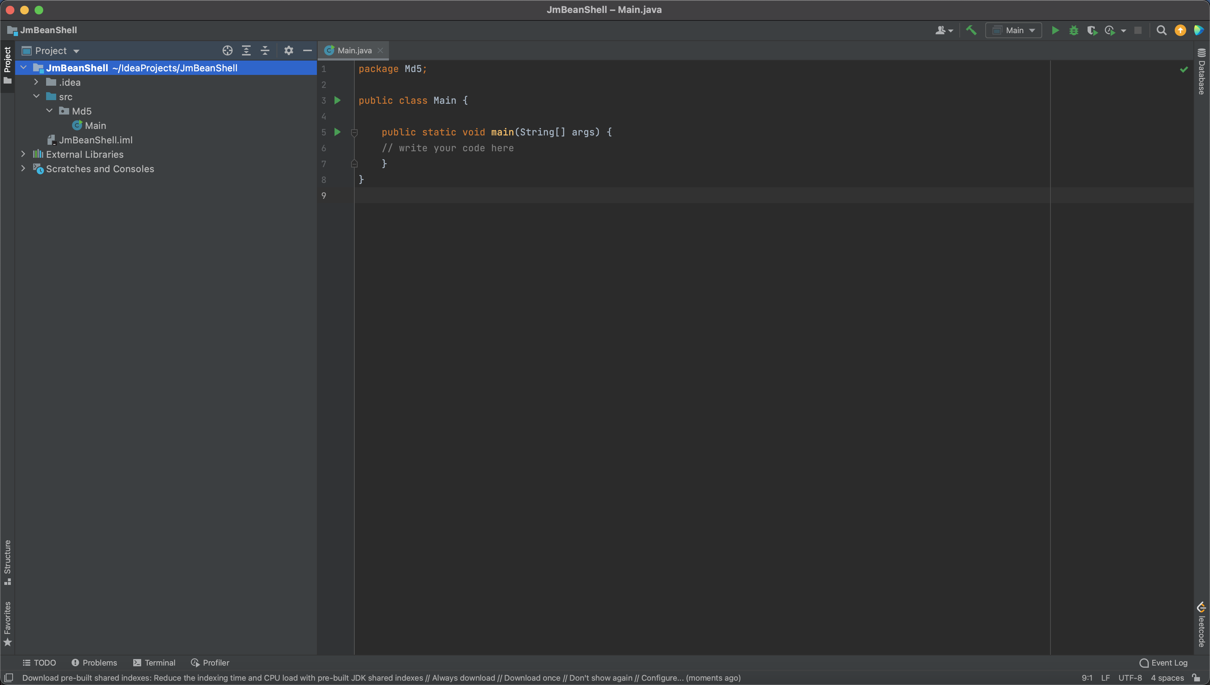
Task: Toggle the Project side tool button
Action: click(8, 66)
